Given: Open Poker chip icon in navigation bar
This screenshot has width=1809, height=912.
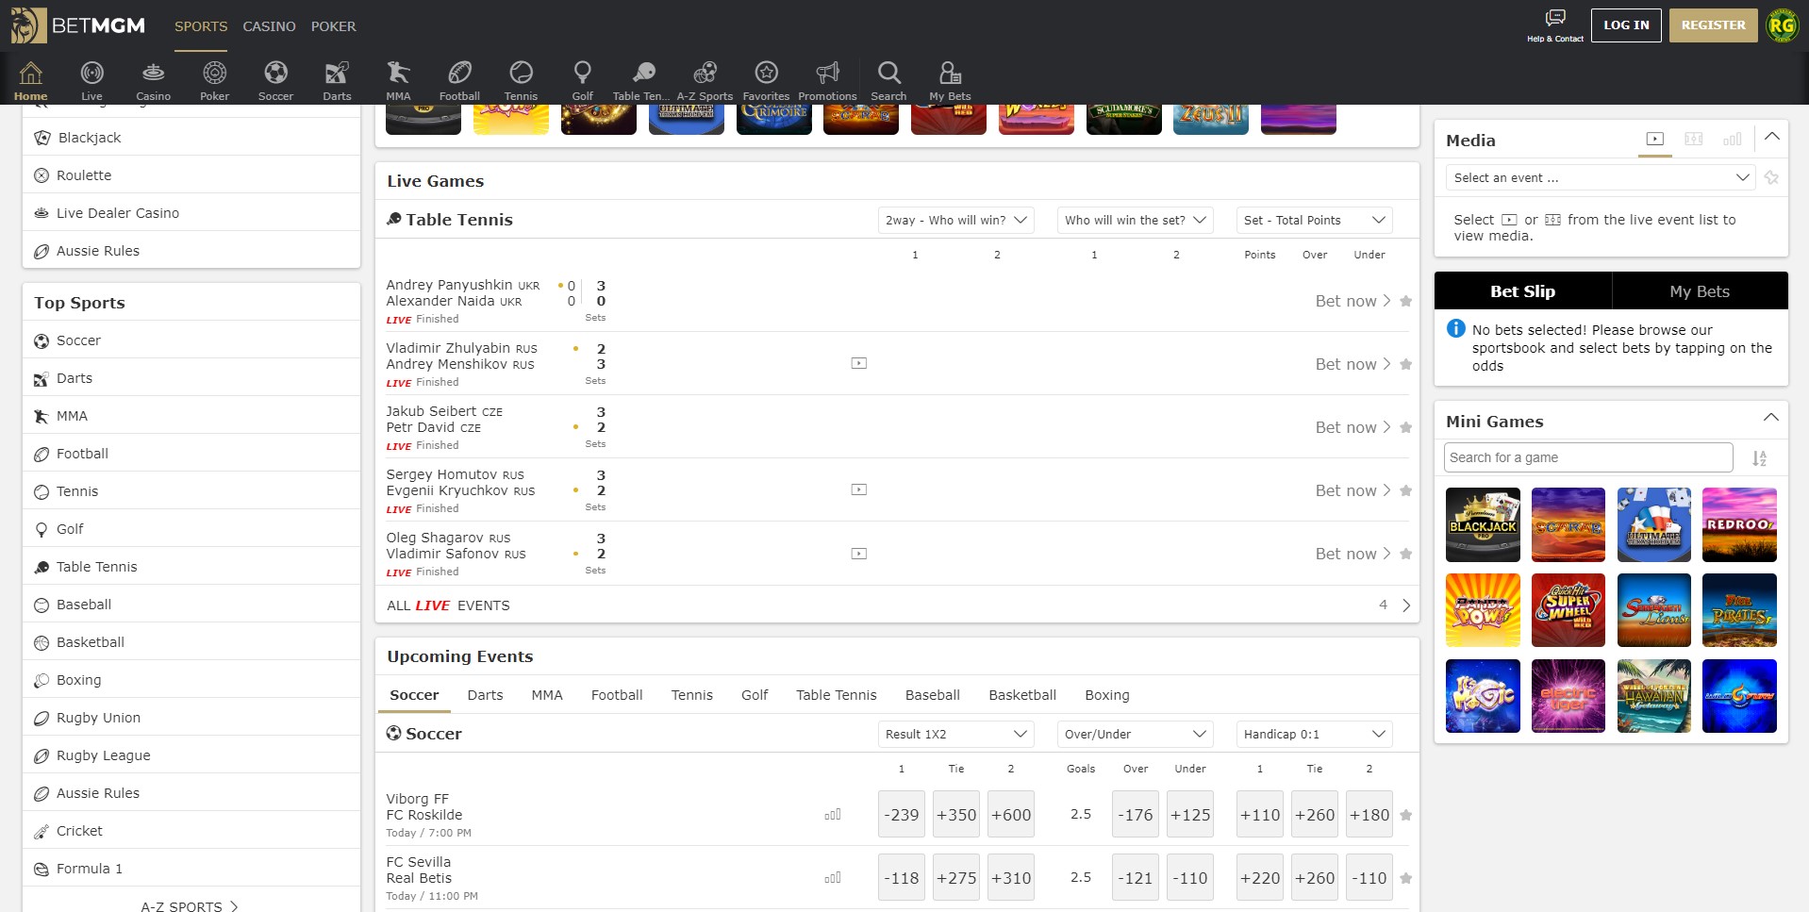Looking at the screenshot, I should click(x=214, y=79).
